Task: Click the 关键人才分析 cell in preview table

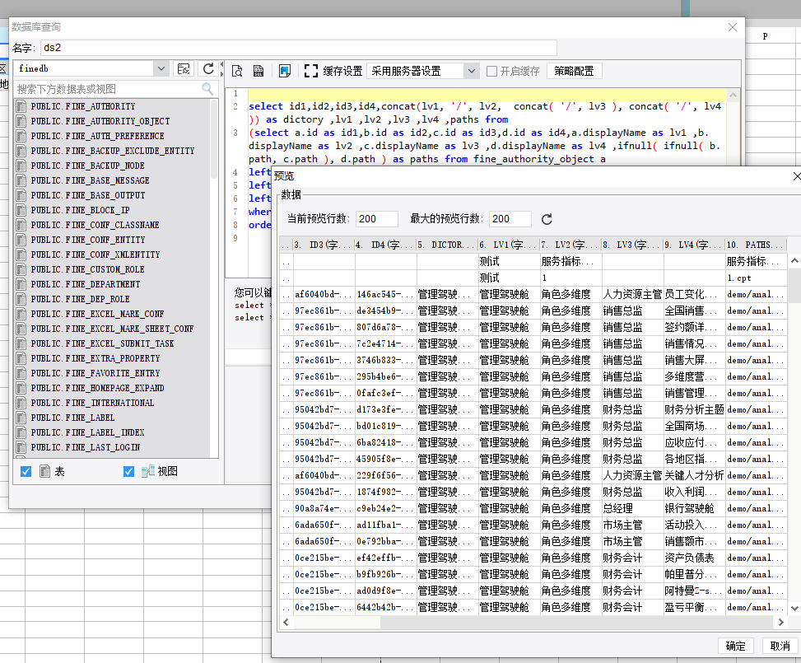Action: pyautogui.click(x=695, y=475)
